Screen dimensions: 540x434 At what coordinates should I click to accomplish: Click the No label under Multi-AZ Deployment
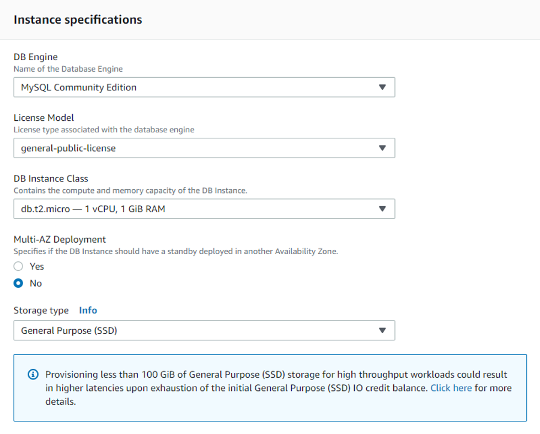coord(36,283)
